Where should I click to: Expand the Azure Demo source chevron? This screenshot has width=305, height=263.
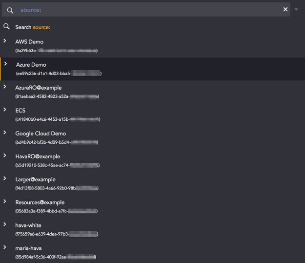coord(6,63)
